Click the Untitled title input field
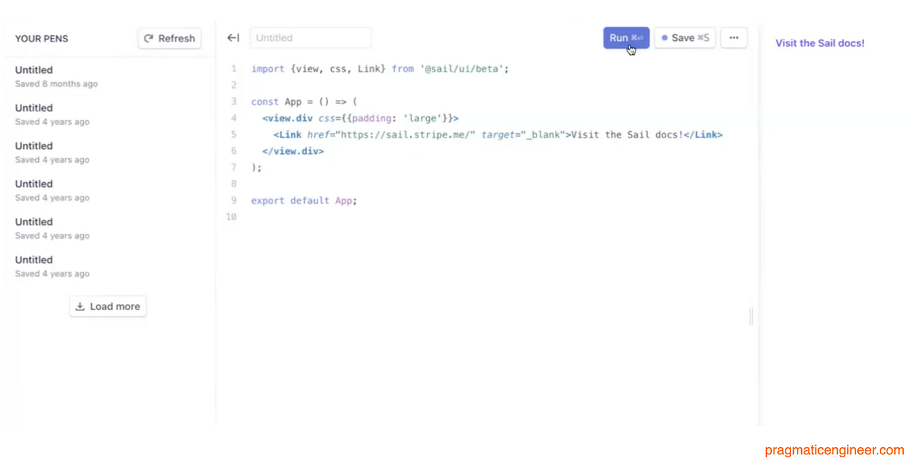 click(310, 38)
